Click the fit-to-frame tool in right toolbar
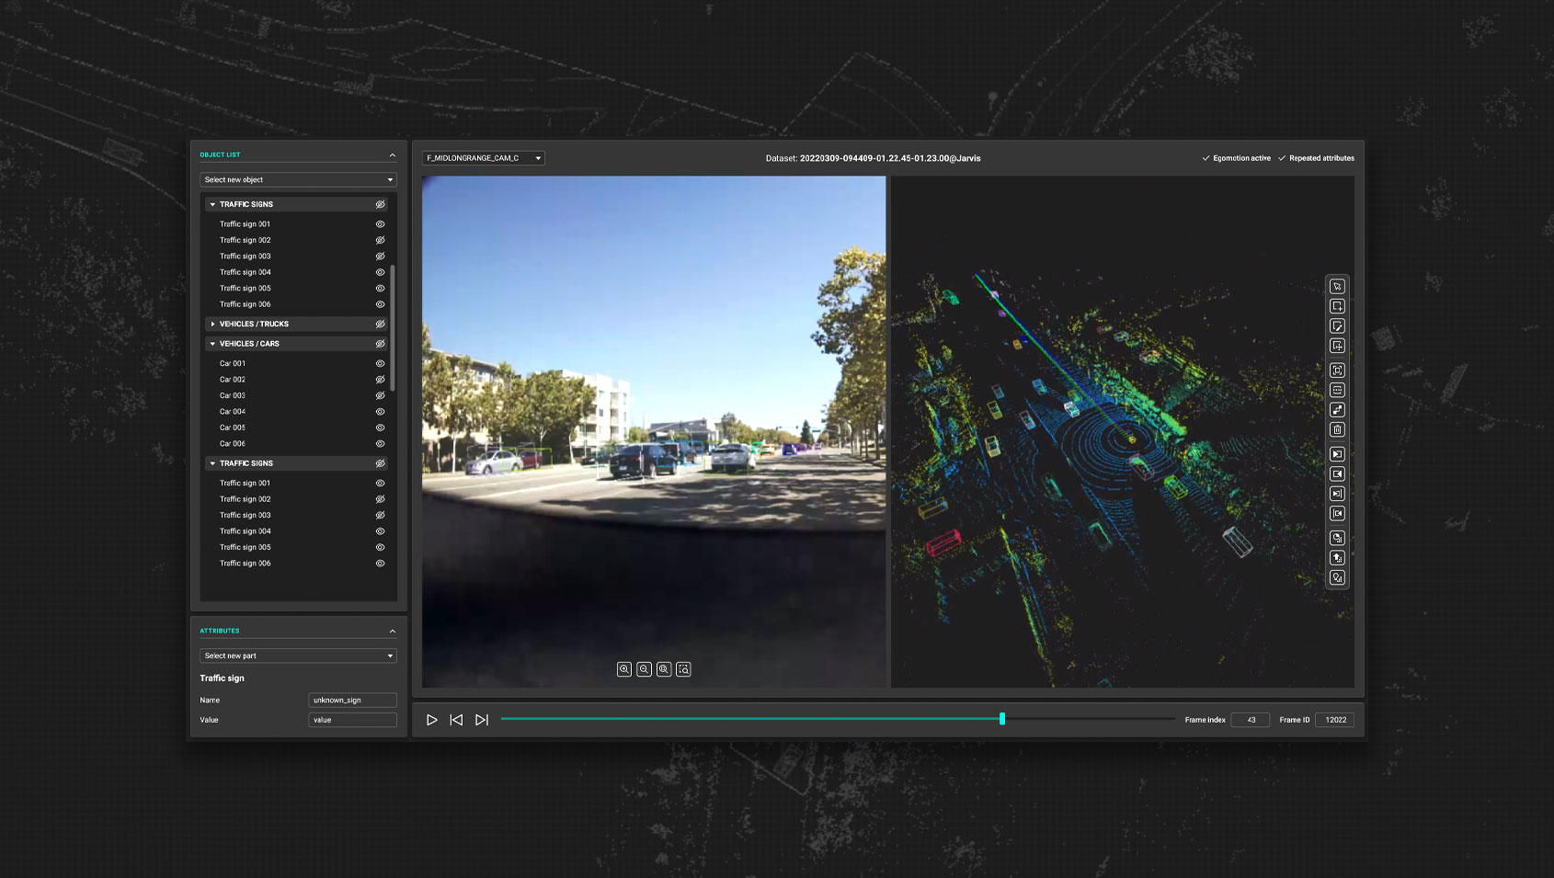The height and width of the screenshot is (878, 1554). pos(1337,371)
